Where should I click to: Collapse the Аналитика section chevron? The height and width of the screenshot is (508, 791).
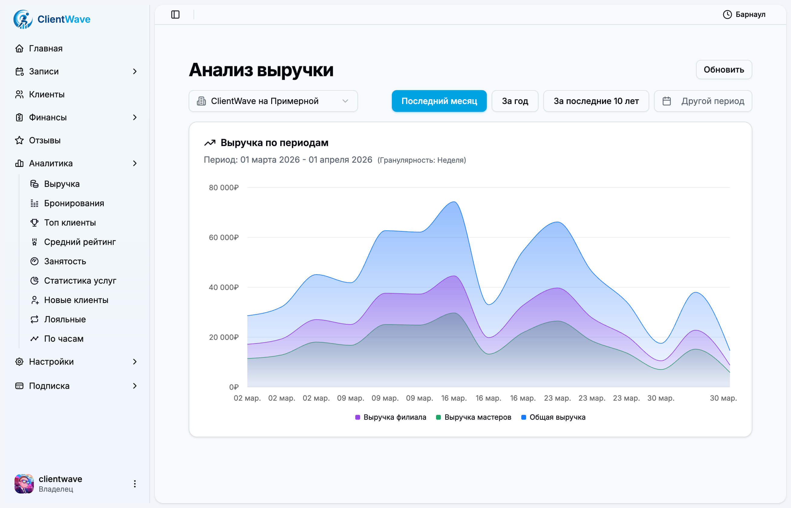coord(135,163)
